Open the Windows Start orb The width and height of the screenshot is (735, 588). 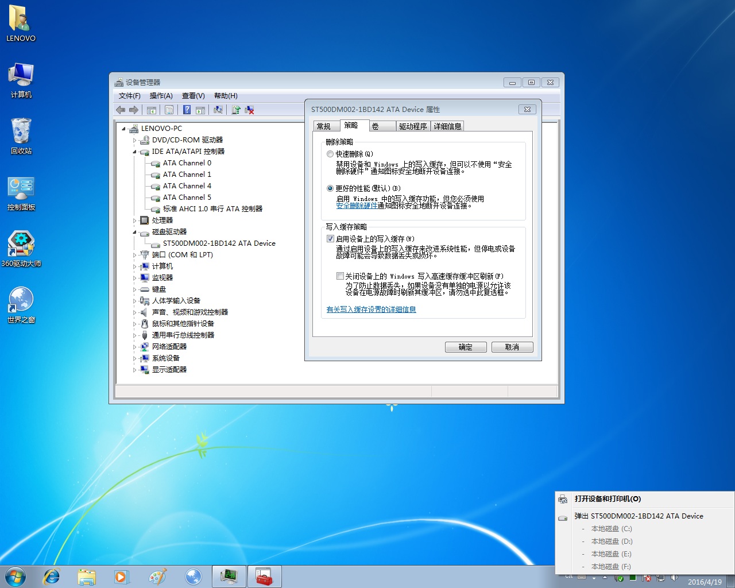[16, 577]
